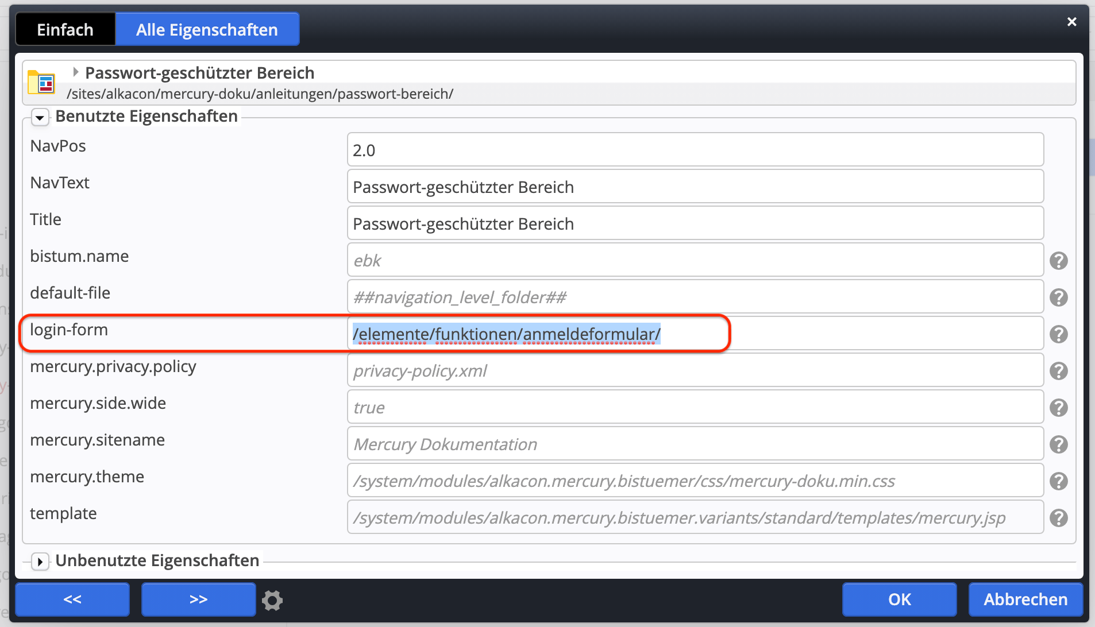Select the Alle Eigenschaften tab

tap(207, 30)
